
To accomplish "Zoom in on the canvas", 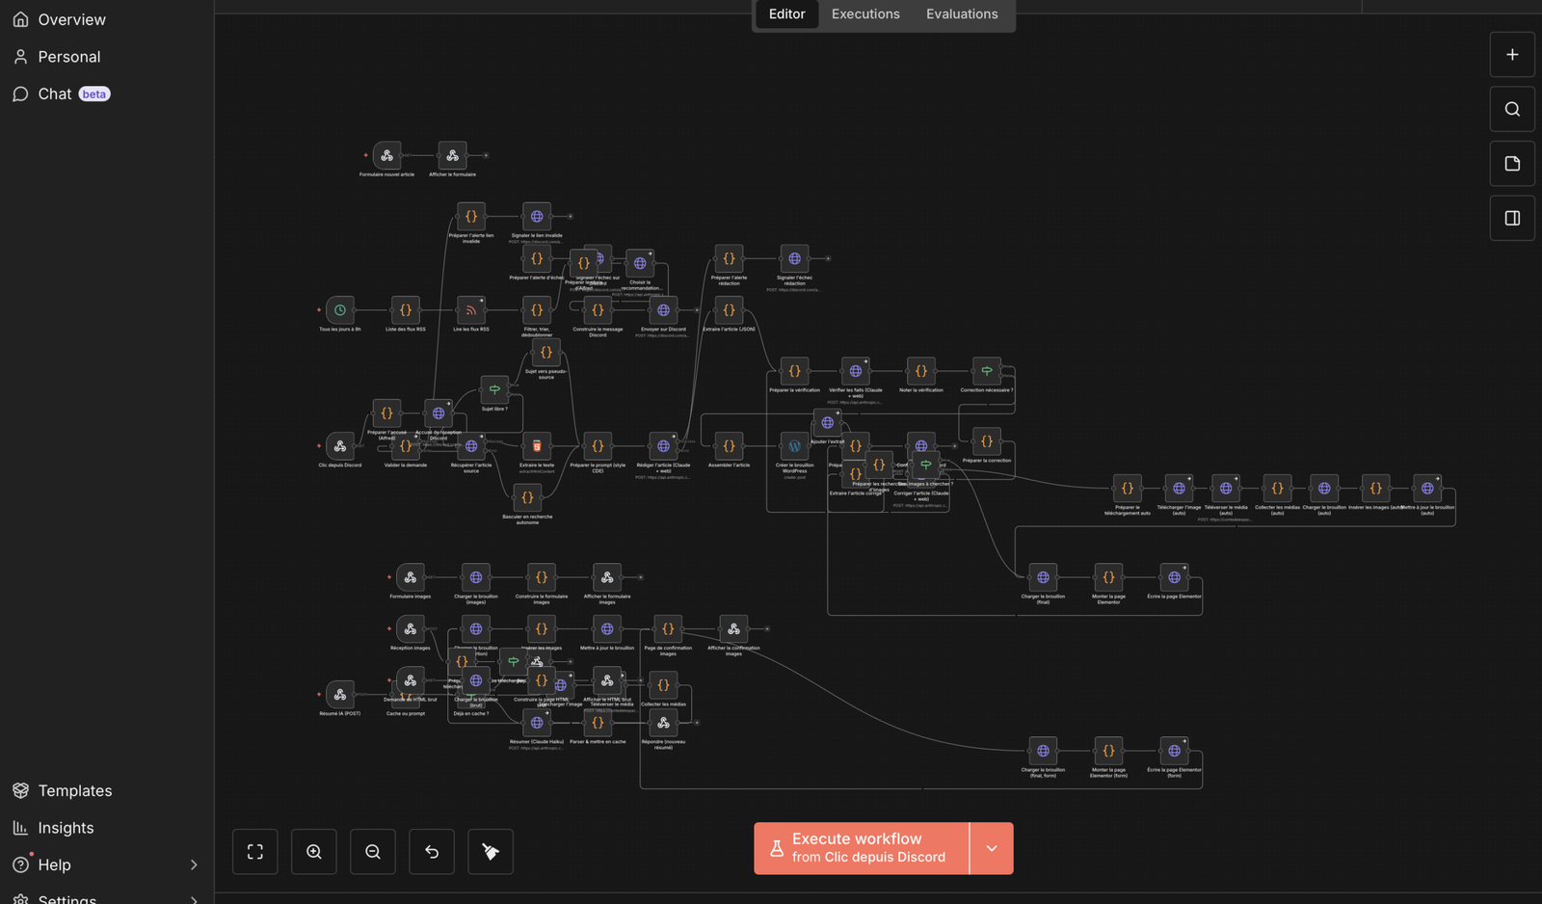I will (x=314, y=852).
